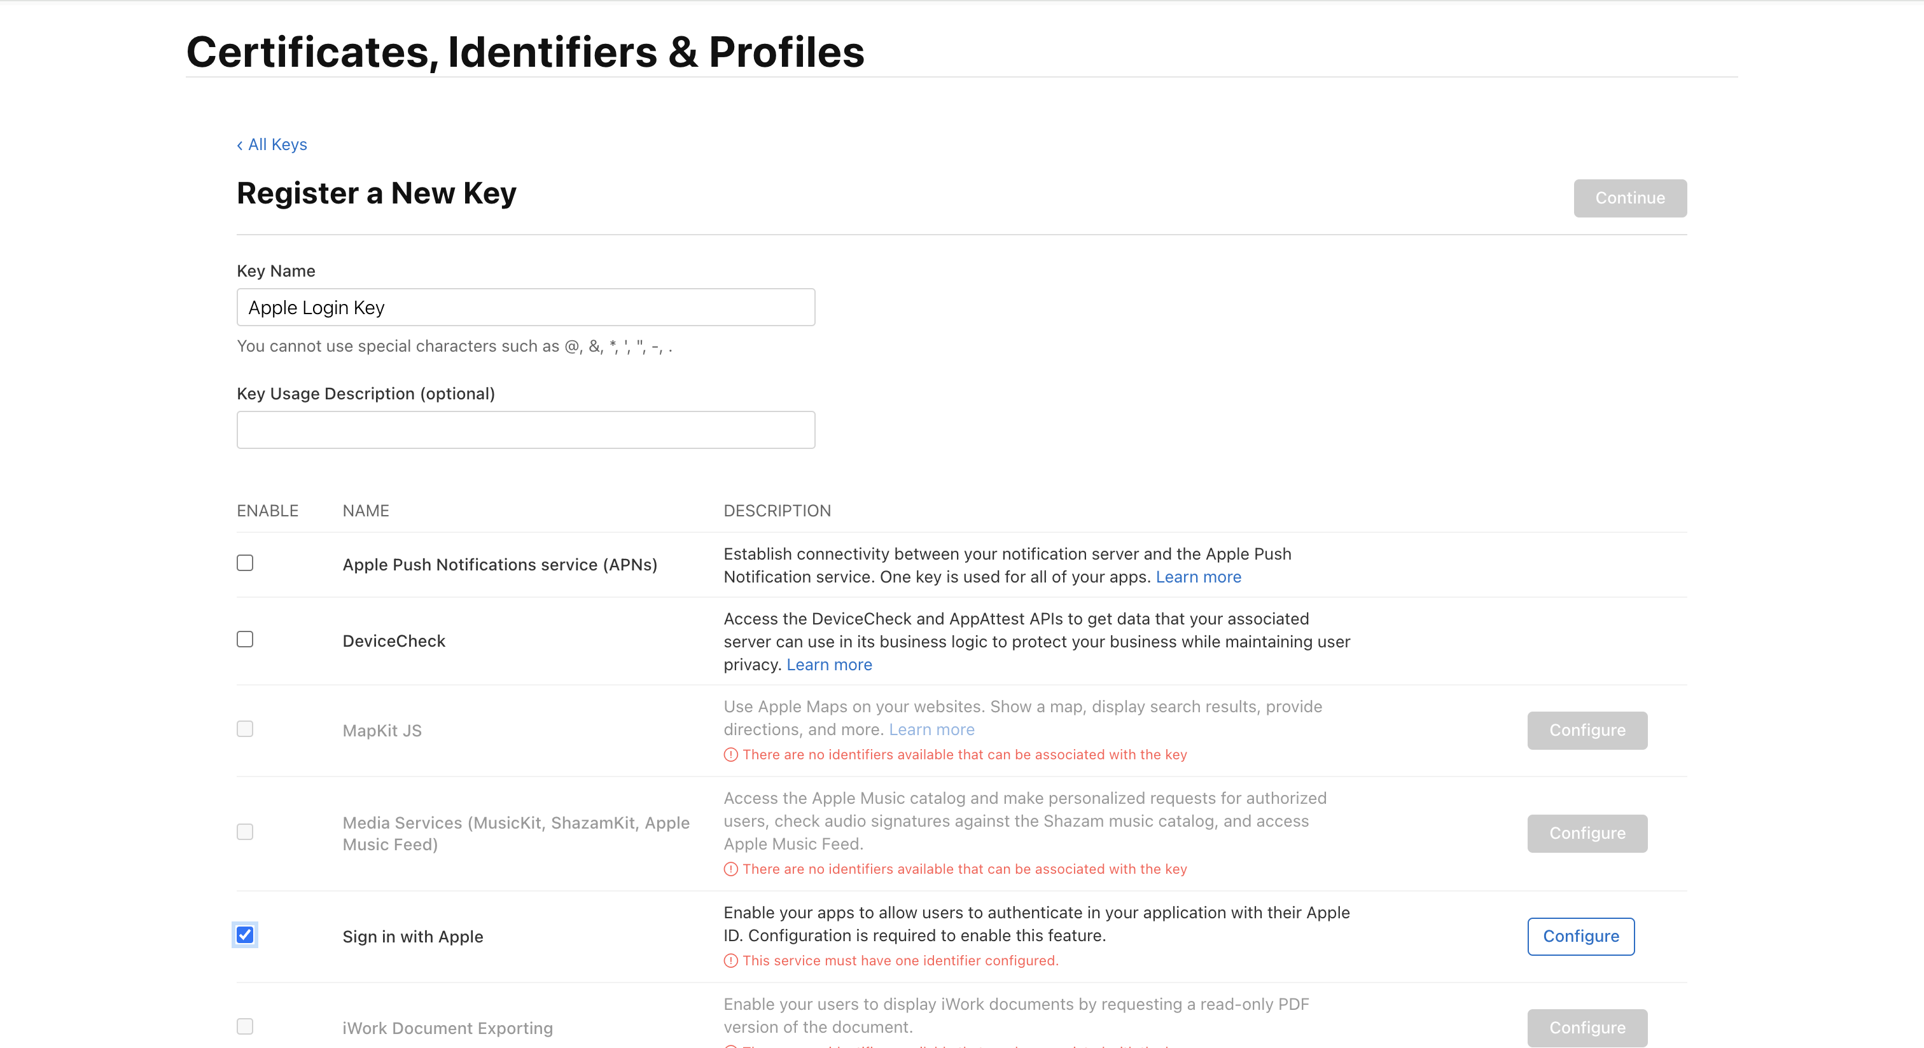Click Configure button for MapKit JS
Screen dimensions: 1924x1048
tap(1586, 730)
